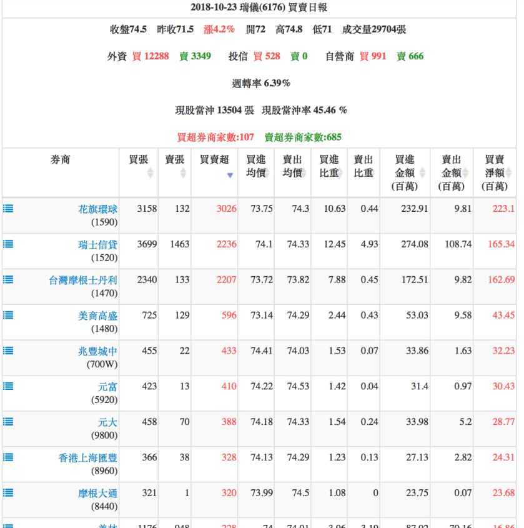The width and height of the screenshot is (524, 528).
Task: Open the icon beside 香港上海匯豐
Action: coord(7,456)
